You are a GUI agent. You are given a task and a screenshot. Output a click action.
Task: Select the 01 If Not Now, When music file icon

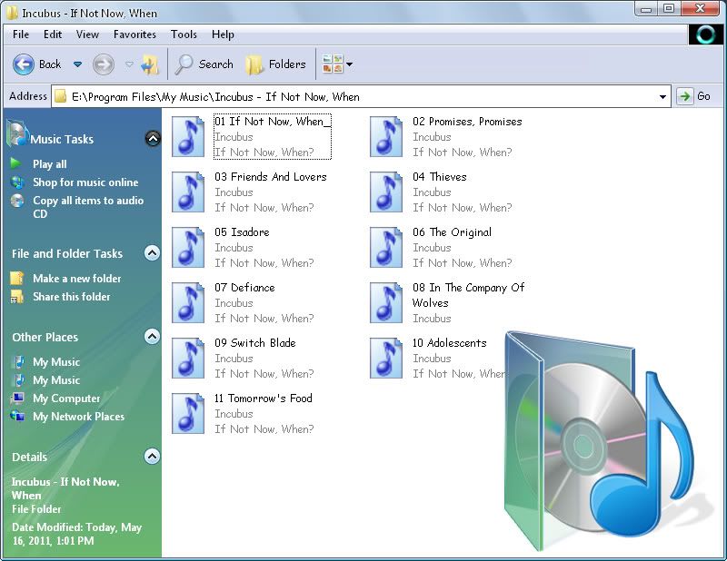coord(188,136)
